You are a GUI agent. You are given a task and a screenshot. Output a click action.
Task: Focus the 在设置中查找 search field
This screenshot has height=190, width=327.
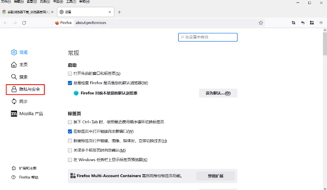click(208, 37)
